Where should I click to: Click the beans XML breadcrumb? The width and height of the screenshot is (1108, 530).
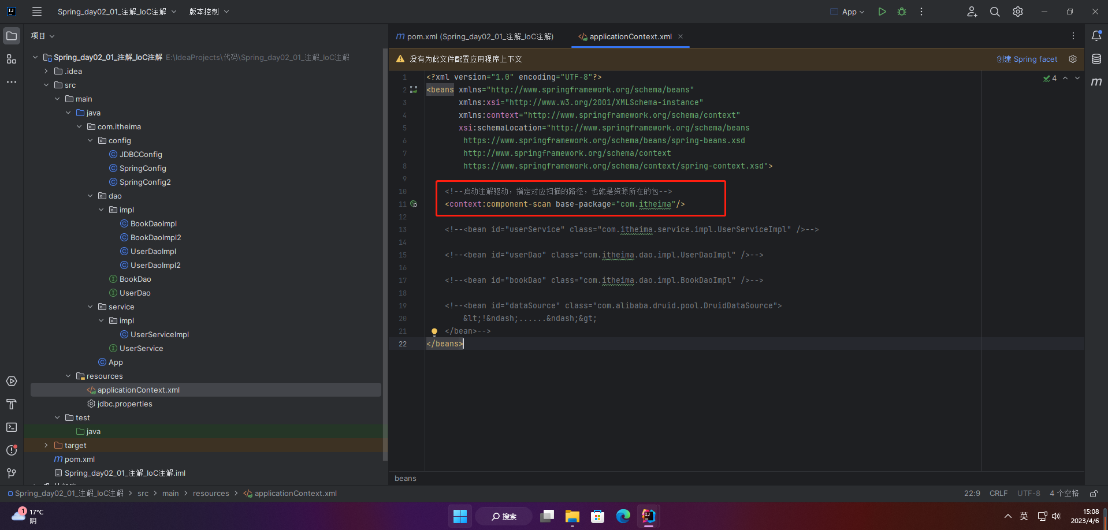coord(406,478)
